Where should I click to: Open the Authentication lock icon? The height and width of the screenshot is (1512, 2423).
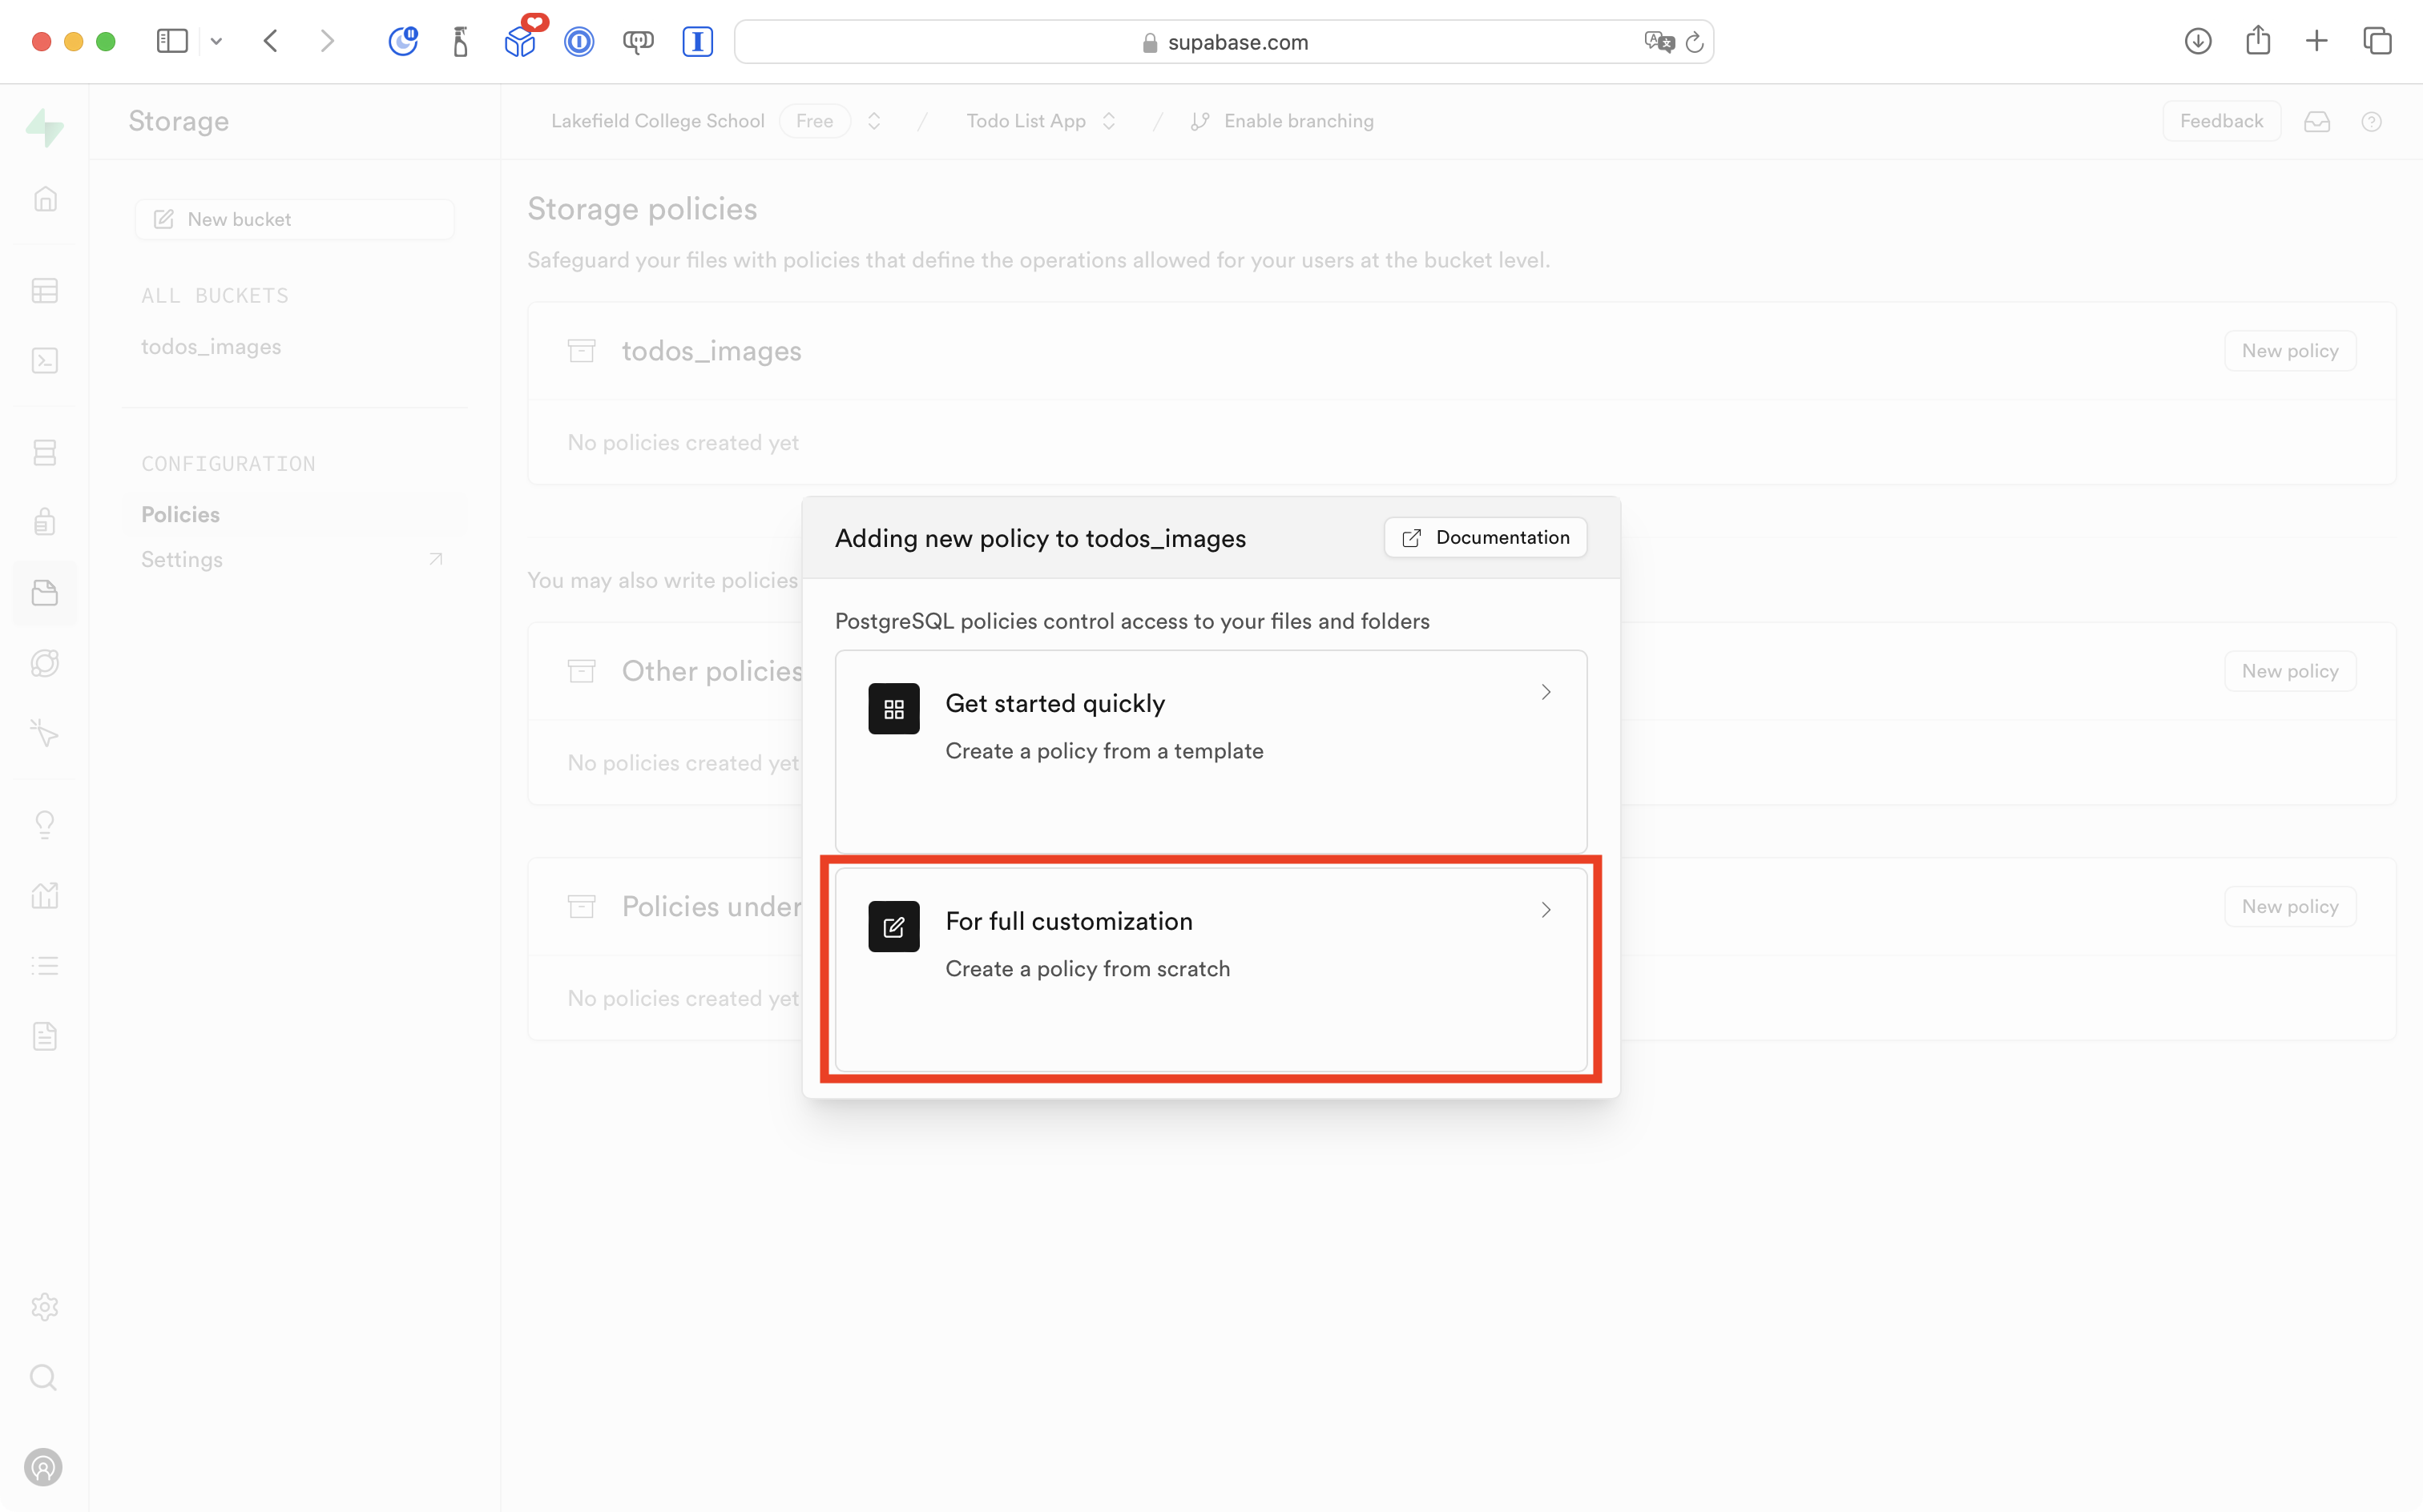coord(45,522)
